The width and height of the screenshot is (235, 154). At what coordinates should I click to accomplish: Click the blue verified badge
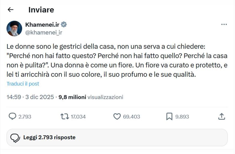[x=64, y=25]
